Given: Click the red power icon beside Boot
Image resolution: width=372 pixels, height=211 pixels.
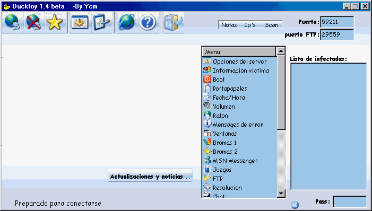Looking at the screenshot, I should pos(207,79).
